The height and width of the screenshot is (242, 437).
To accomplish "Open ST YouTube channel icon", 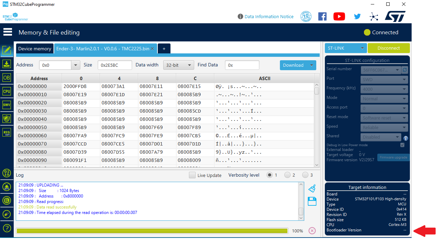I will pos(339,16).
